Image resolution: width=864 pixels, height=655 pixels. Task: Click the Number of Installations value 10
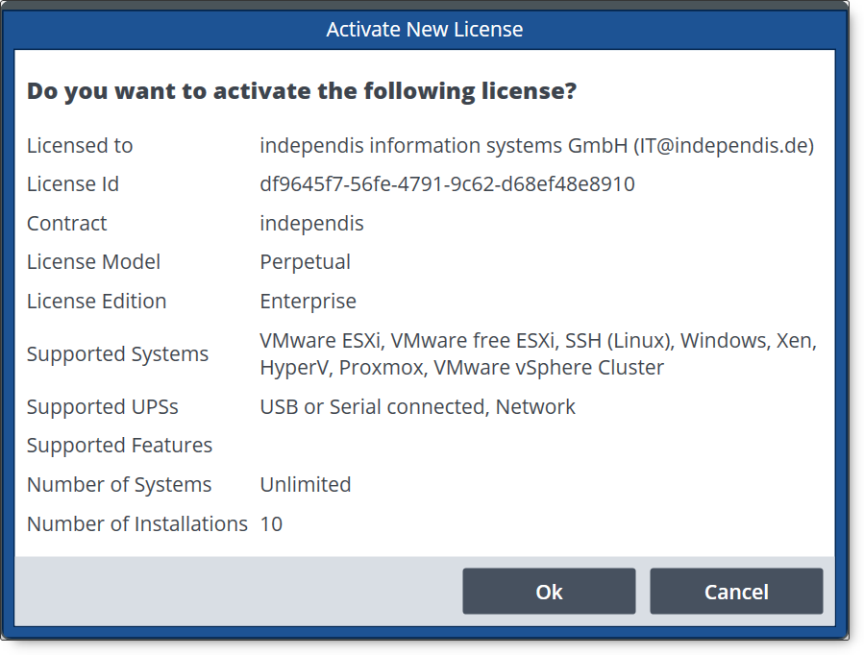point(271,524)
